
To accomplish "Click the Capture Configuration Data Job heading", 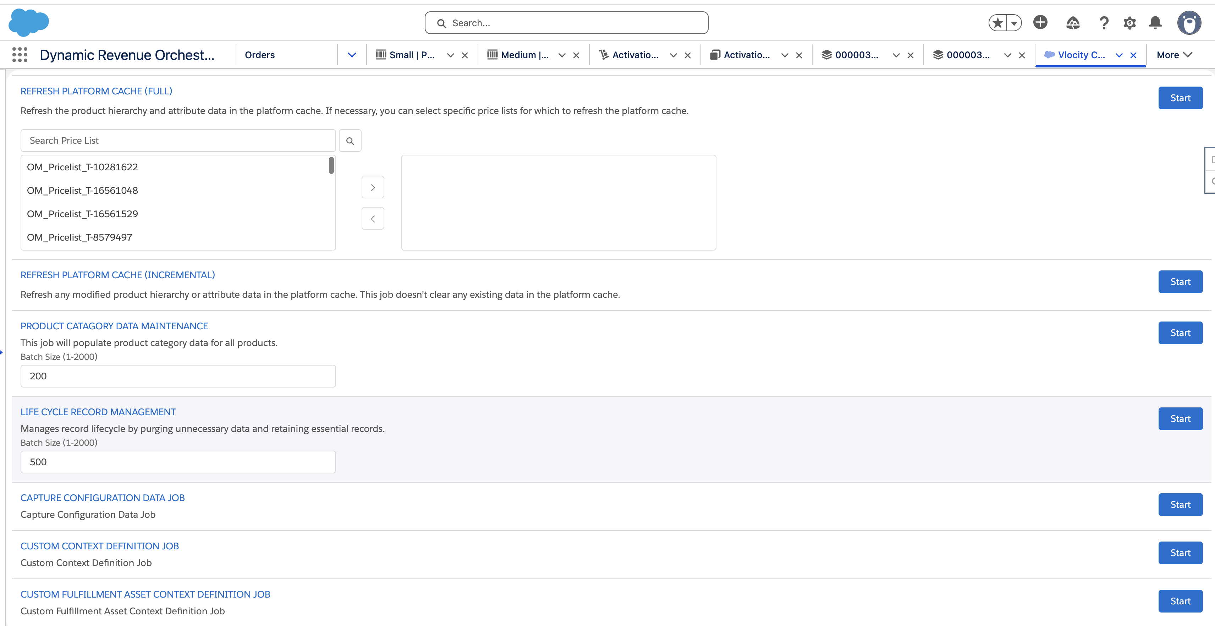I will click(102, 498).
